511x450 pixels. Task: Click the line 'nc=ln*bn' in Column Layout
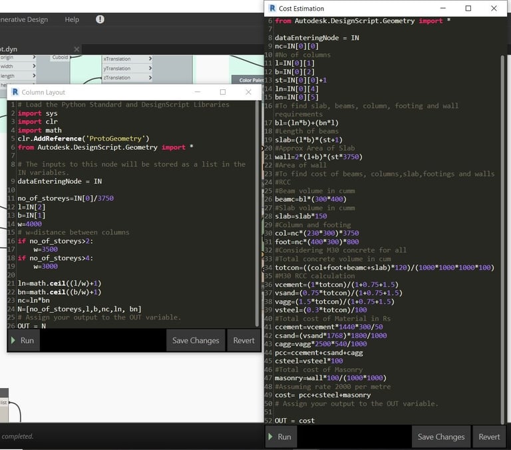coord(33,300)
